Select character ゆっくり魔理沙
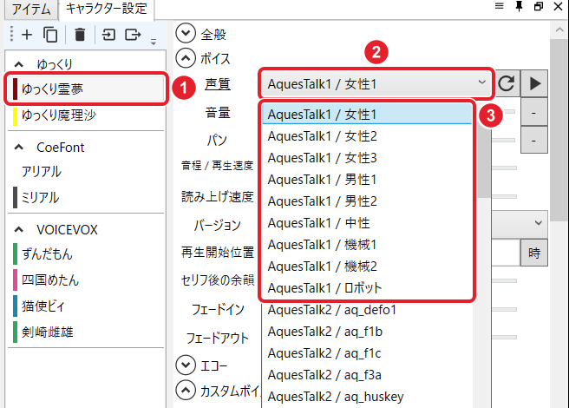The image size is (569, 408). (87, 115)
